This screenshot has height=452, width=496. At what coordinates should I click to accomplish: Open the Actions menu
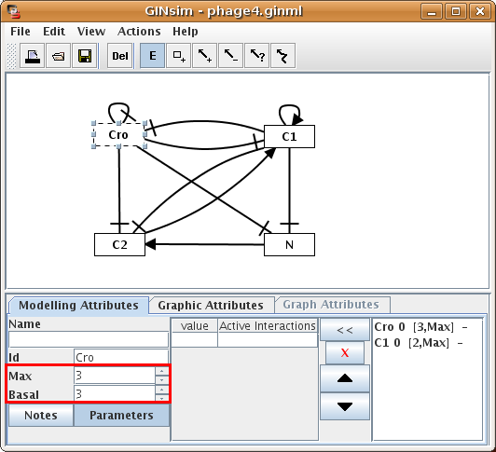tap(139, 32)
